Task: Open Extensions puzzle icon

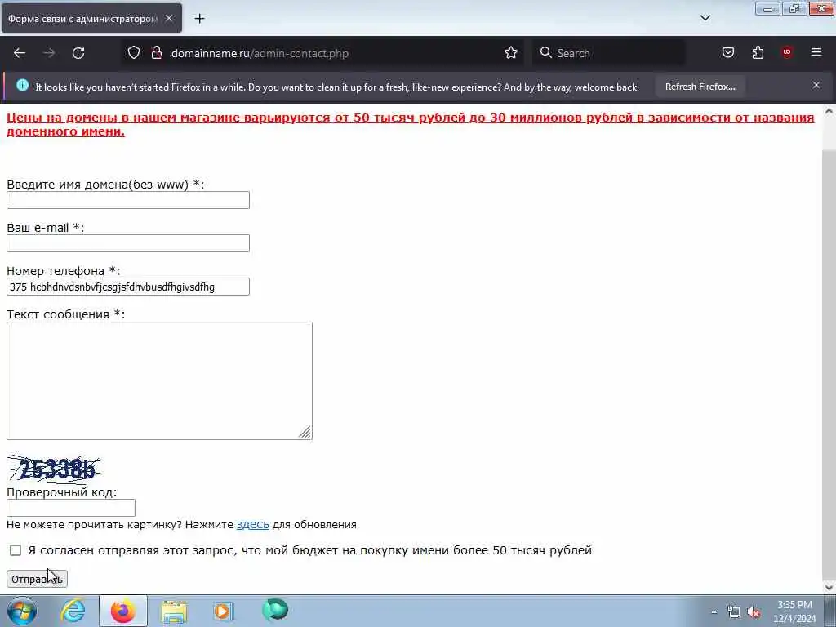Action: point(758,53)
